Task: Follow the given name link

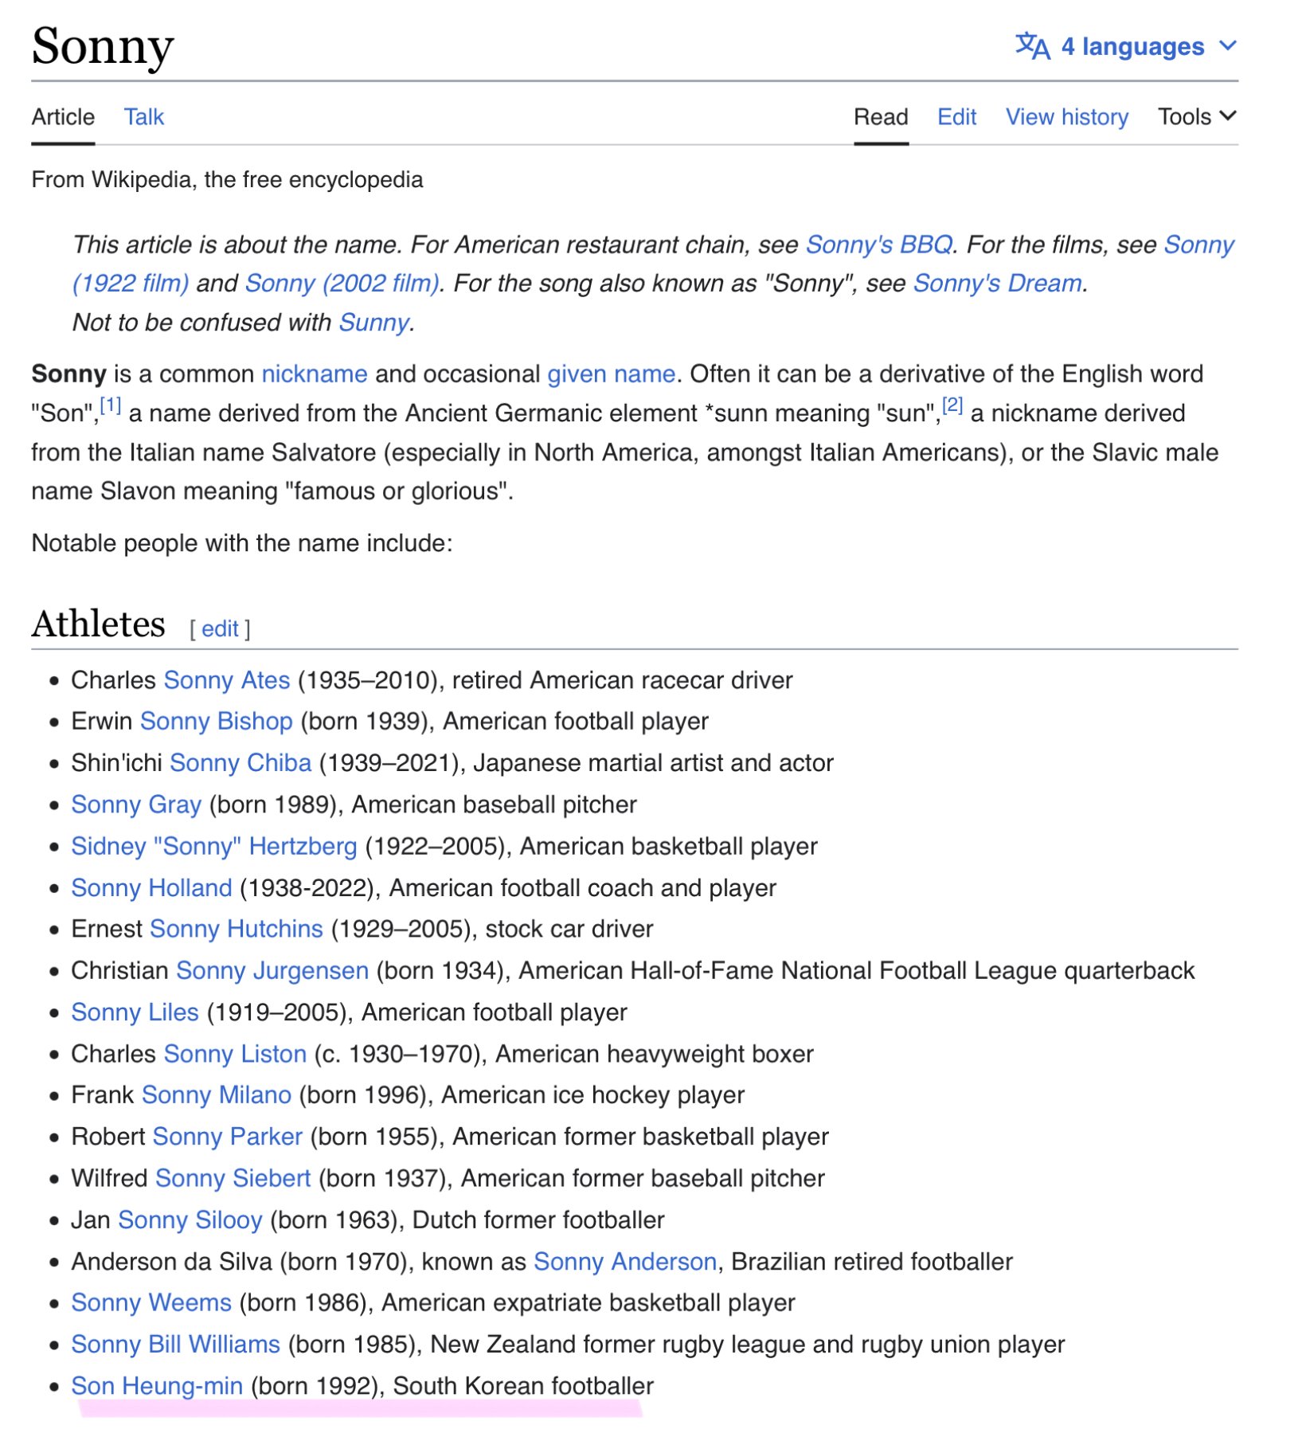Action: [x=611, y=374]
